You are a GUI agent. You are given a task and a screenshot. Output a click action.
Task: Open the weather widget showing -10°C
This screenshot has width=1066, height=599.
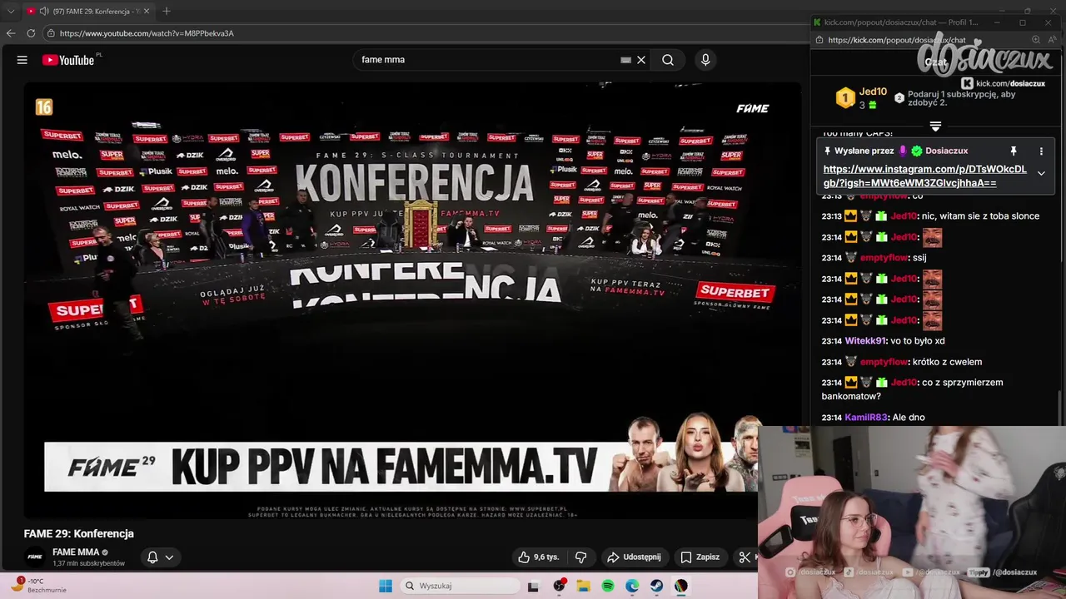[x=37, y=586]
